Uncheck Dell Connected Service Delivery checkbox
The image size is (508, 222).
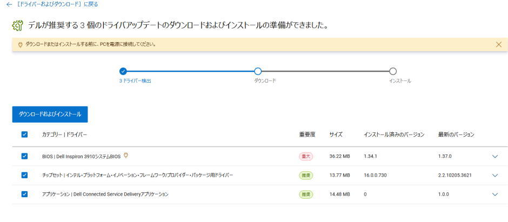24,194
